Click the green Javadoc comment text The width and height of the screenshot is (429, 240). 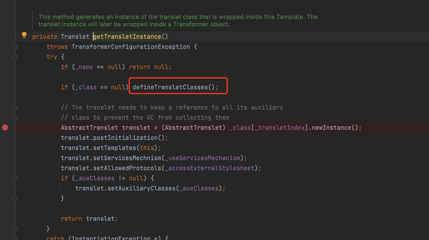178,21
